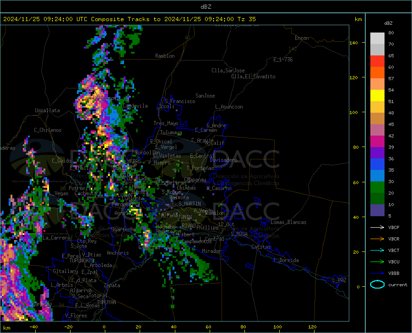Click the 'Tz 35' text in header
The image size is (412, 333).
246,19
